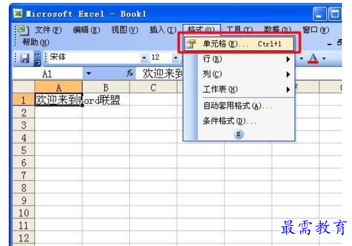Click the font size field showing 12
The width and height of the screenshot is (352, 246).
coord(161,58)
